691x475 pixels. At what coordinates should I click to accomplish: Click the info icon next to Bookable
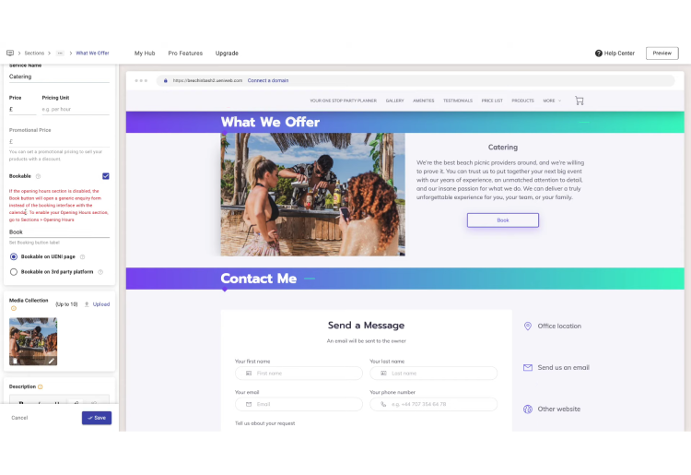(x=39, y=176)
